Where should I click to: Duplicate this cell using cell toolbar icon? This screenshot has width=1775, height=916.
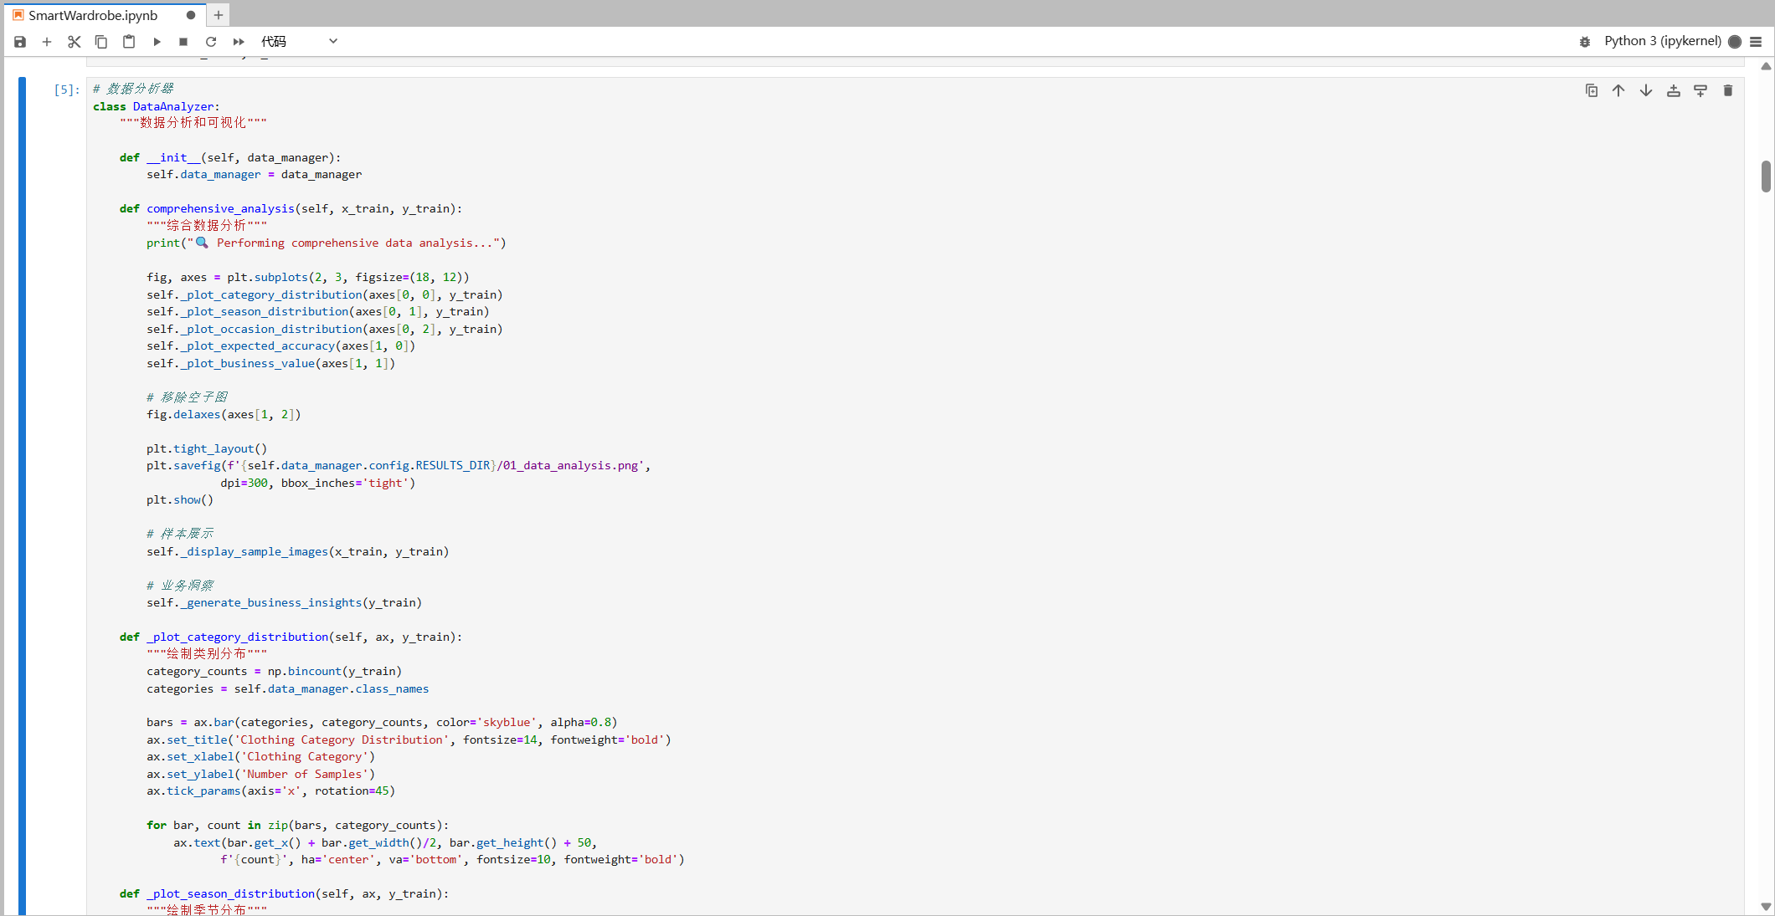[x=1592, y=90]
